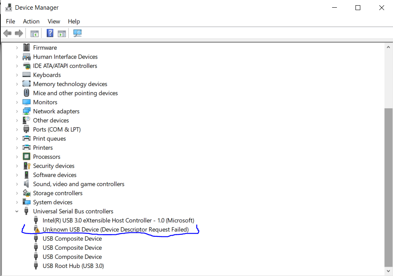Click the Printers category icon

coord(26,147)
